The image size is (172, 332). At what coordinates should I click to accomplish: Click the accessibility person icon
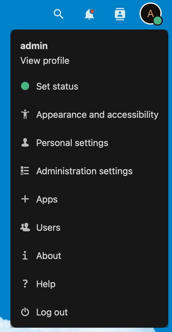point(25,114)
